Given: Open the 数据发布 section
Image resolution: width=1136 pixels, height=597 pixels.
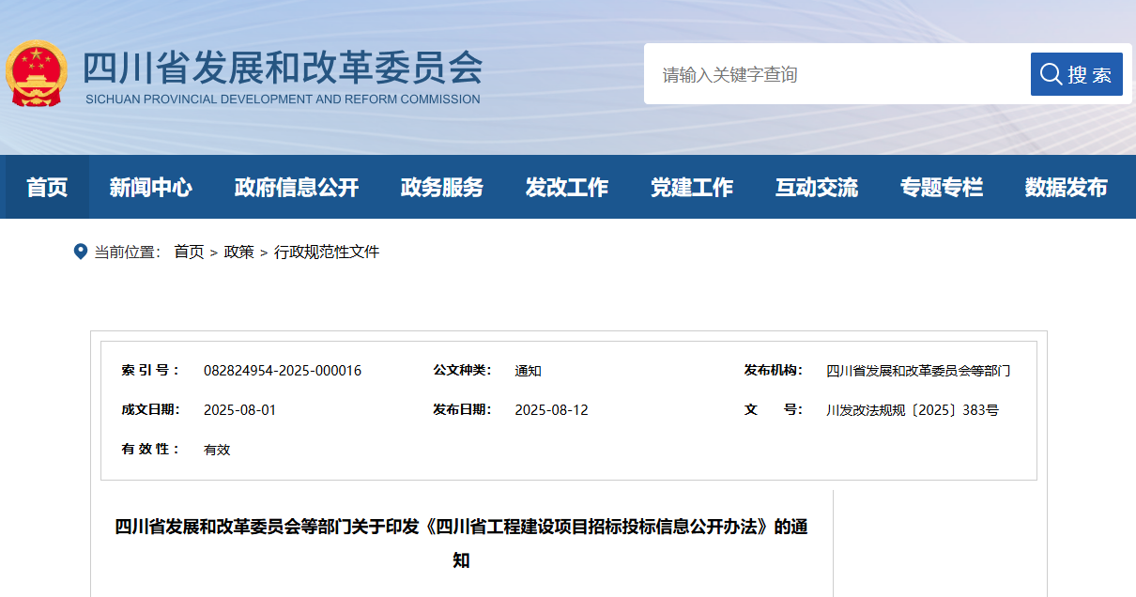Looking at the screenshot, I should 1067,187.
